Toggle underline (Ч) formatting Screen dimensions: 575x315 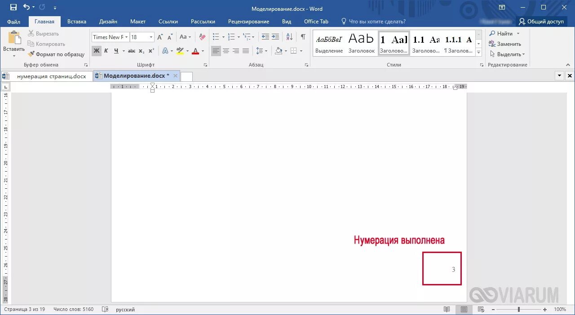(x=116, y=51)
